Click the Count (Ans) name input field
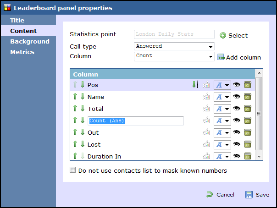 click(x=136, y=121)
